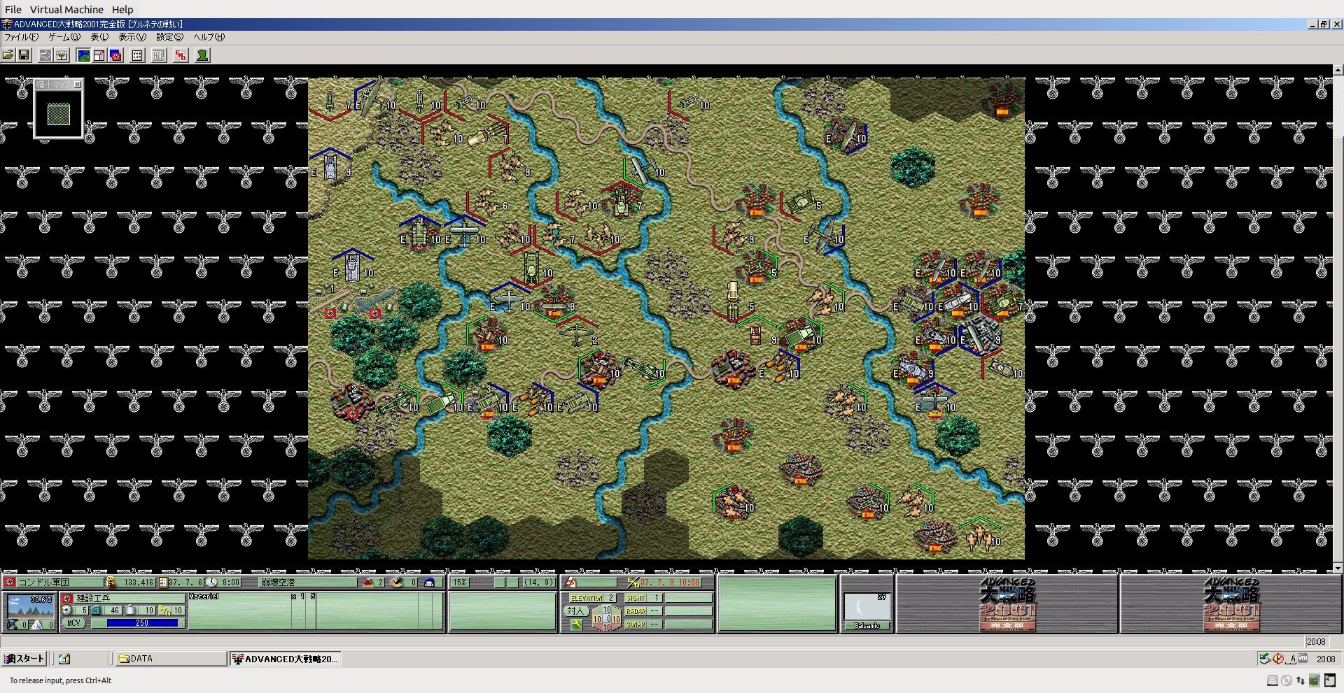Click the green commander silhouette toolbar icon

203,55
